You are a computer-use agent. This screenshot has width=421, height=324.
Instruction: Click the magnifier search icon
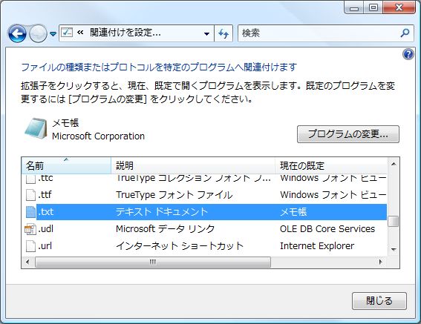(405, 33)
